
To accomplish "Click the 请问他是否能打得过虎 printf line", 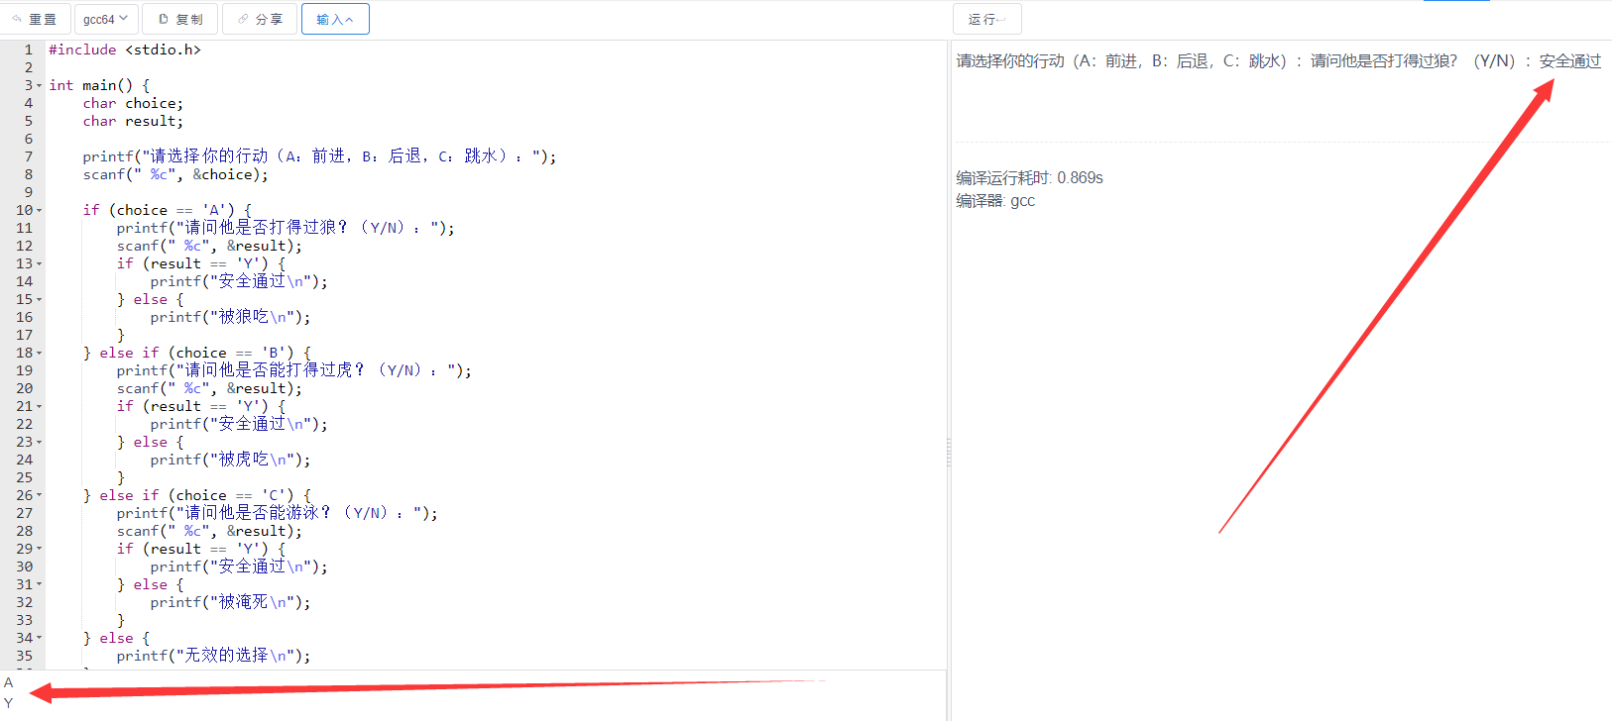I will pyautogui.click(x=293, y=370).
